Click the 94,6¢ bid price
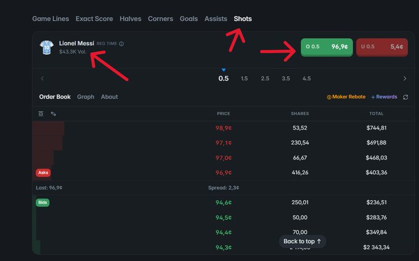The width and height of the screenshot is (419, 261). pos(224,203)
